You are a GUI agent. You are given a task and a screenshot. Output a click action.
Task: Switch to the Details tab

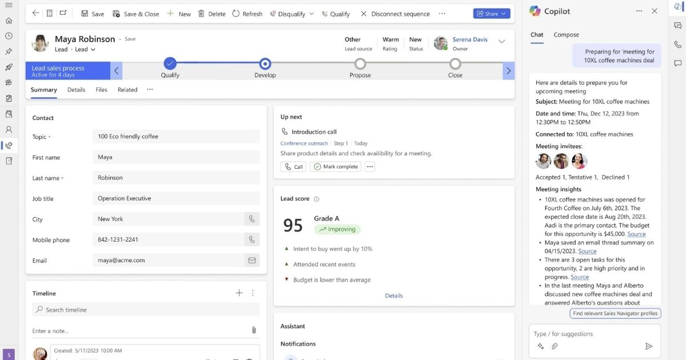(76, 90)
